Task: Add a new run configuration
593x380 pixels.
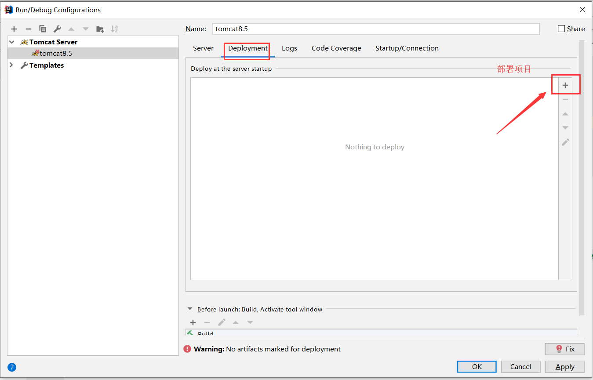Action: 14,29
